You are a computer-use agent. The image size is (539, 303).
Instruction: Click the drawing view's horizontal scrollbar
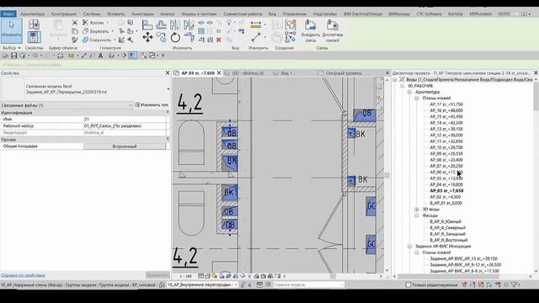[333, 276]
